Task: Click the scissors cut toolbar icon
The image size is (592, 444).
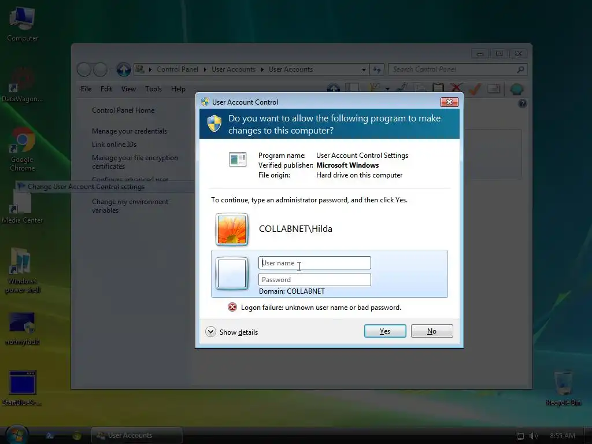Action: [x=402, y=88]
